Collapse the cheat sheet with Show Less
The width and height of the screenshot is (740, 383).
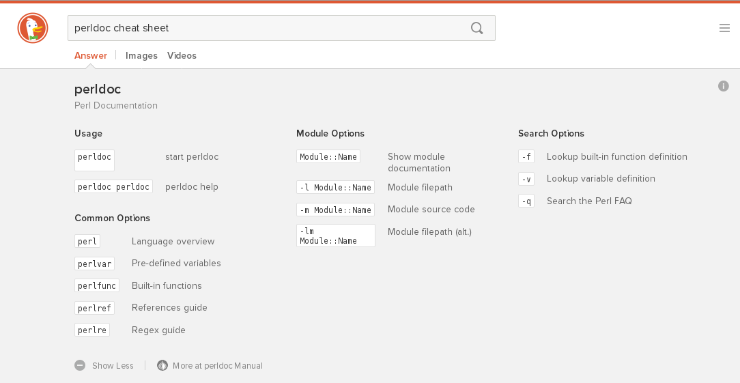pyautogui.click(x=113, y=365)
